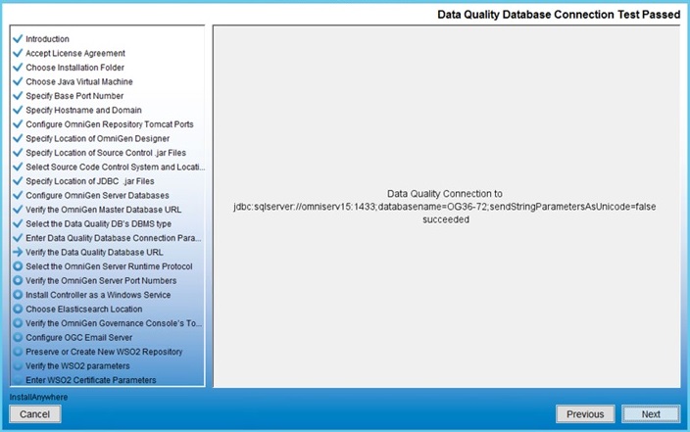Select Configure OmniGen Server Databases step
Screen dimensions: 690x432
tap(97, 195)
